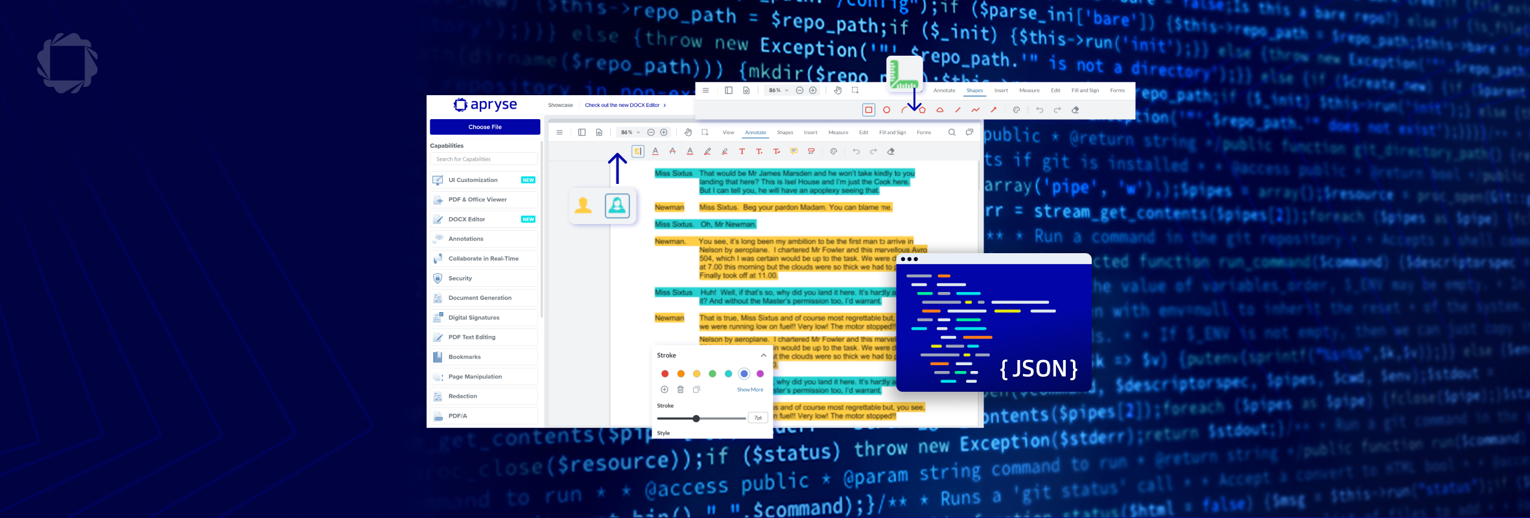Open the style palette in the Annotate toolbar

(x=834, y=152)
